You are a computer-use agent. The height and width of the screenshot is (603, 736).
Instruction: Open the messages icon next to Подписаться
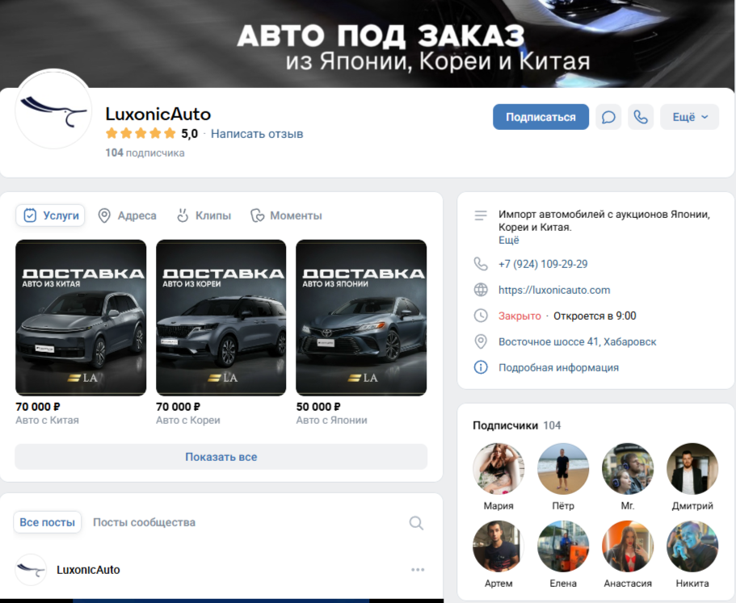click(x=608, y=117)
